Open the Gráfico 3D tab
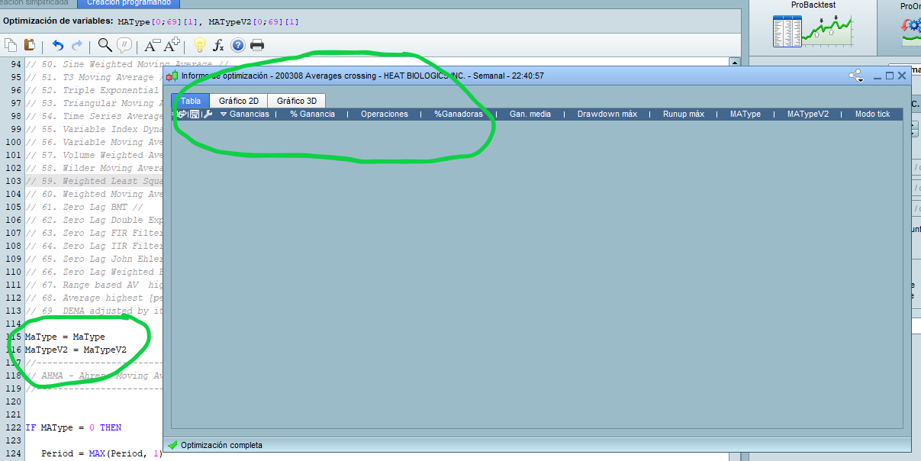 297,101
